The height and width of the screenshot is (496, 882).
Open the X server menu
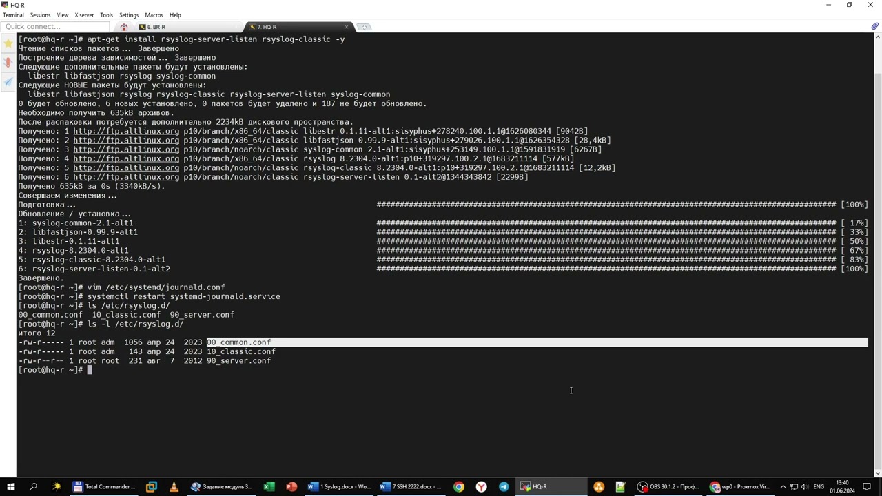click(x=84, y=14)
